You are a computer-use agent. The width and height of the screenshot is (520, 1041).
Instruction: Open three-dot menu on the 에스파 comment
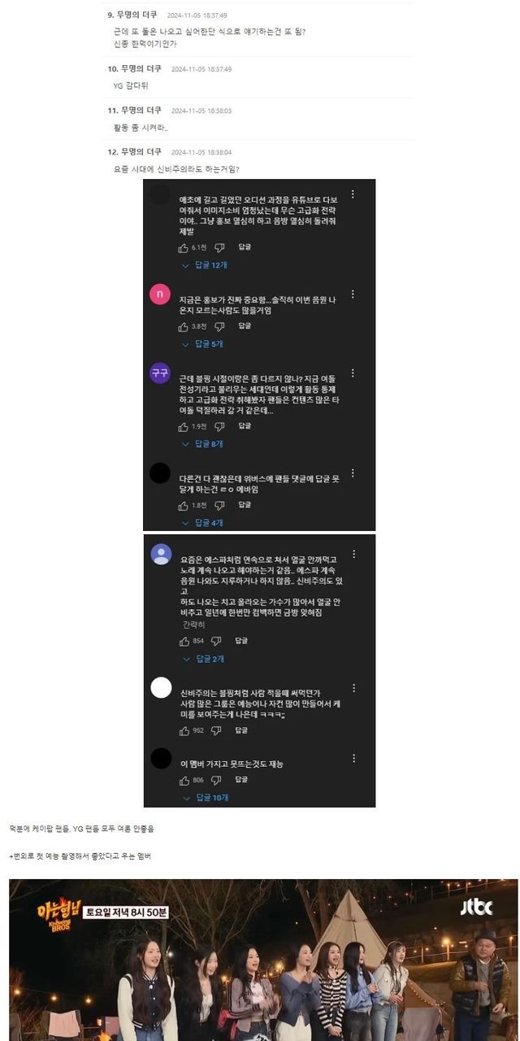(353, 552)
